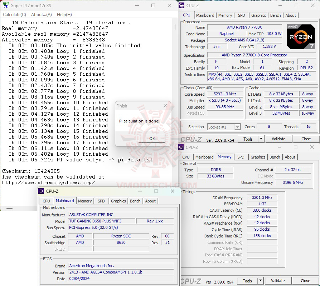Viewport: 320px width, 286px height.
Task: Select CPU tab in Memory CPU-Z window
Action: (x=186, y=157)
